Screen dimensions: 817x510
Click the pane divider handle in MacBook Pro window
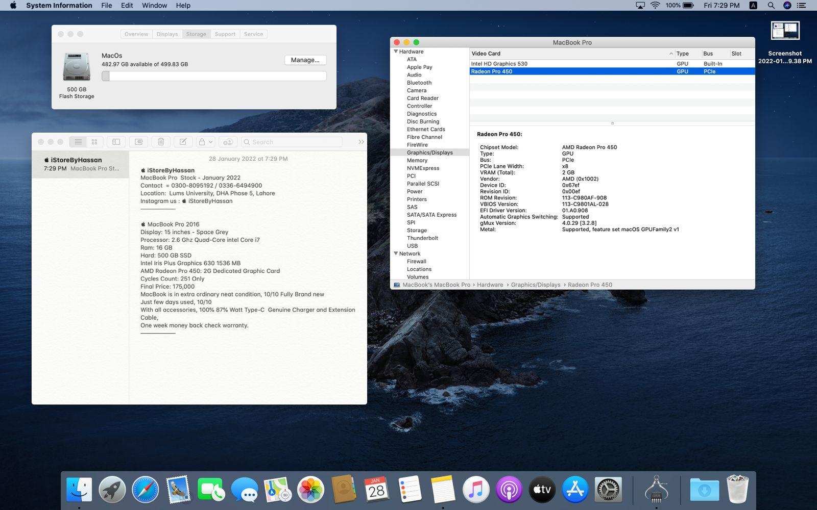click(612, 123)
